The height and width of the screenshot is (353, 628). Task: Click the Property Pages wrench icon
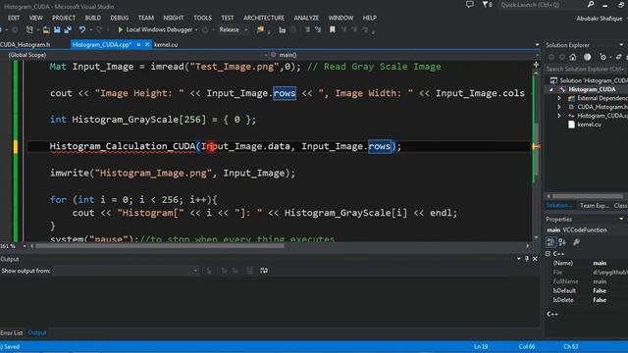pos(576,242)
